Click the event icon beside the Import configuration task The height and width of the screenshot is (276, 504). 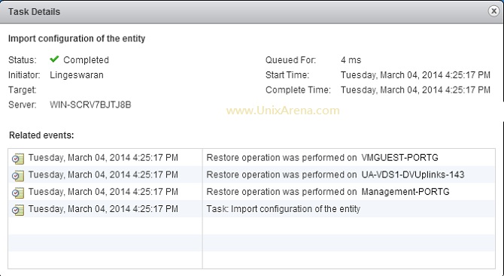(x=18, y=210)
